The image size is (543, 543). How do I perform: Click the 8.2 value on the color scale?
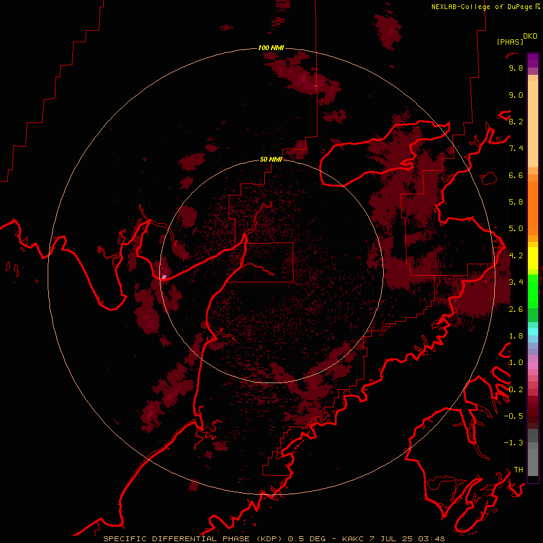516,121
